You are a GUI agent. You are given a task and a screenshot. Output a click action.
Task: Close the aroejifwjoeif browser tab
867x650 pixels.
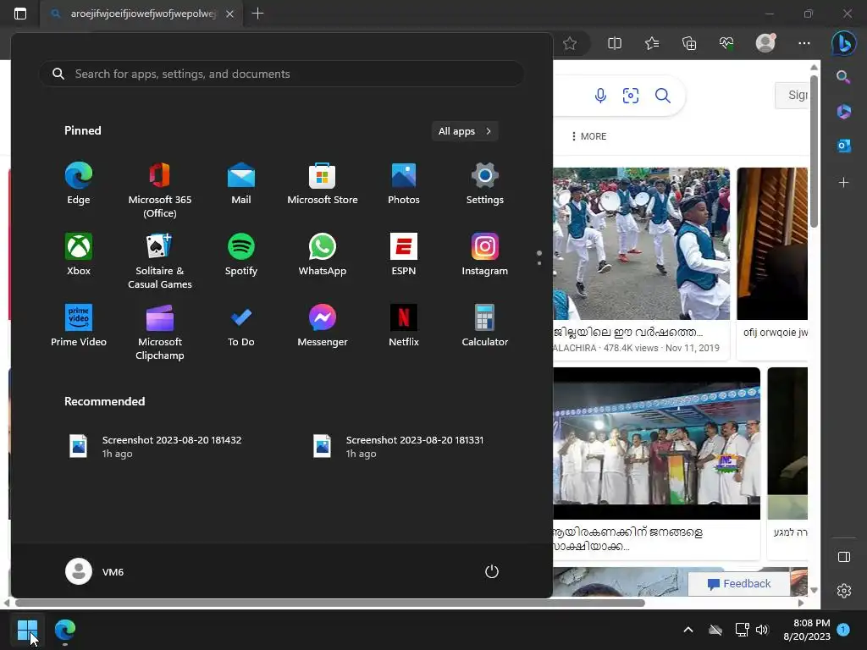[230, 14]
